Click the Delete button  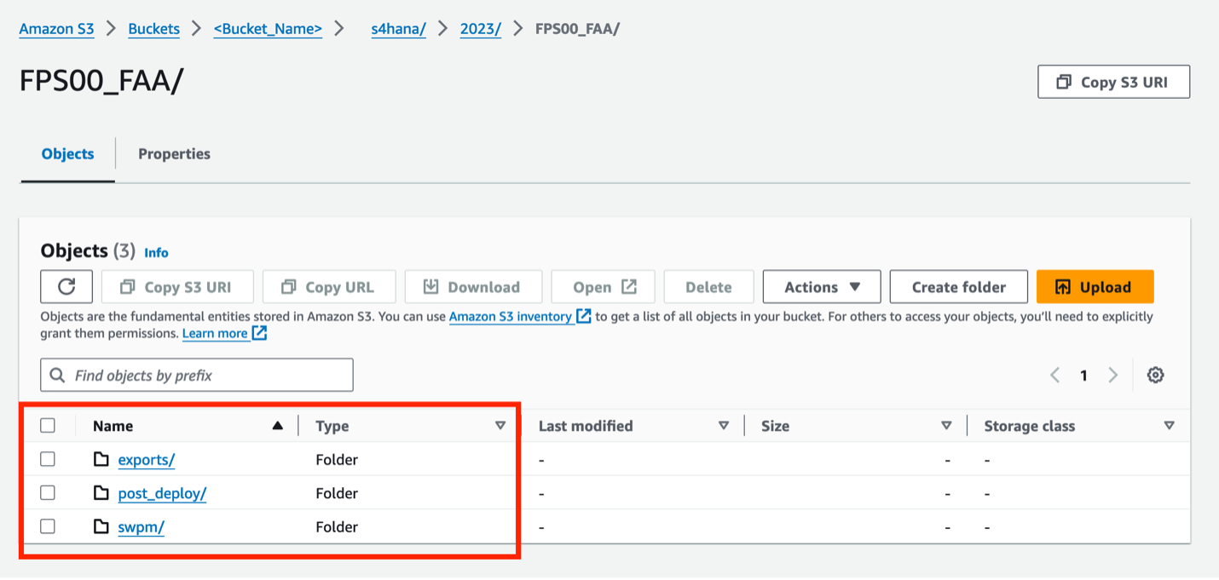[708, 287]
